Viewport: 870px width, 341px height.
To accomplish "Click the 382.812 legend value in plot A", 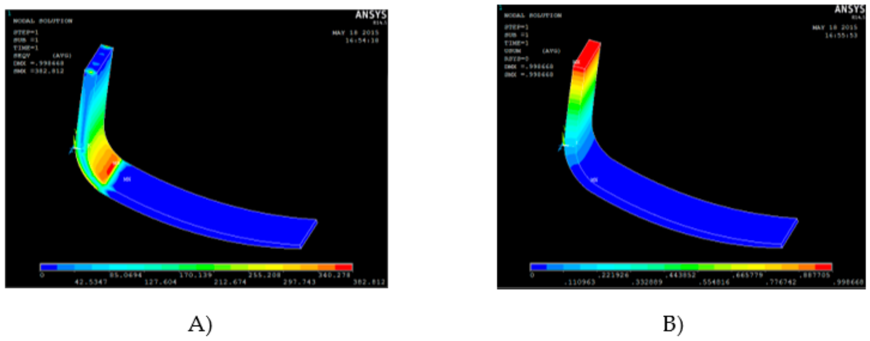I will point(369,282).
